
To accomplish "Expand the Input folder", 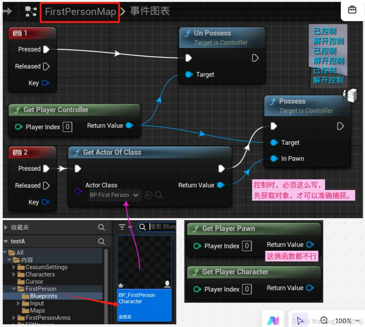I will pyautogui.click(x=18, y=303).
